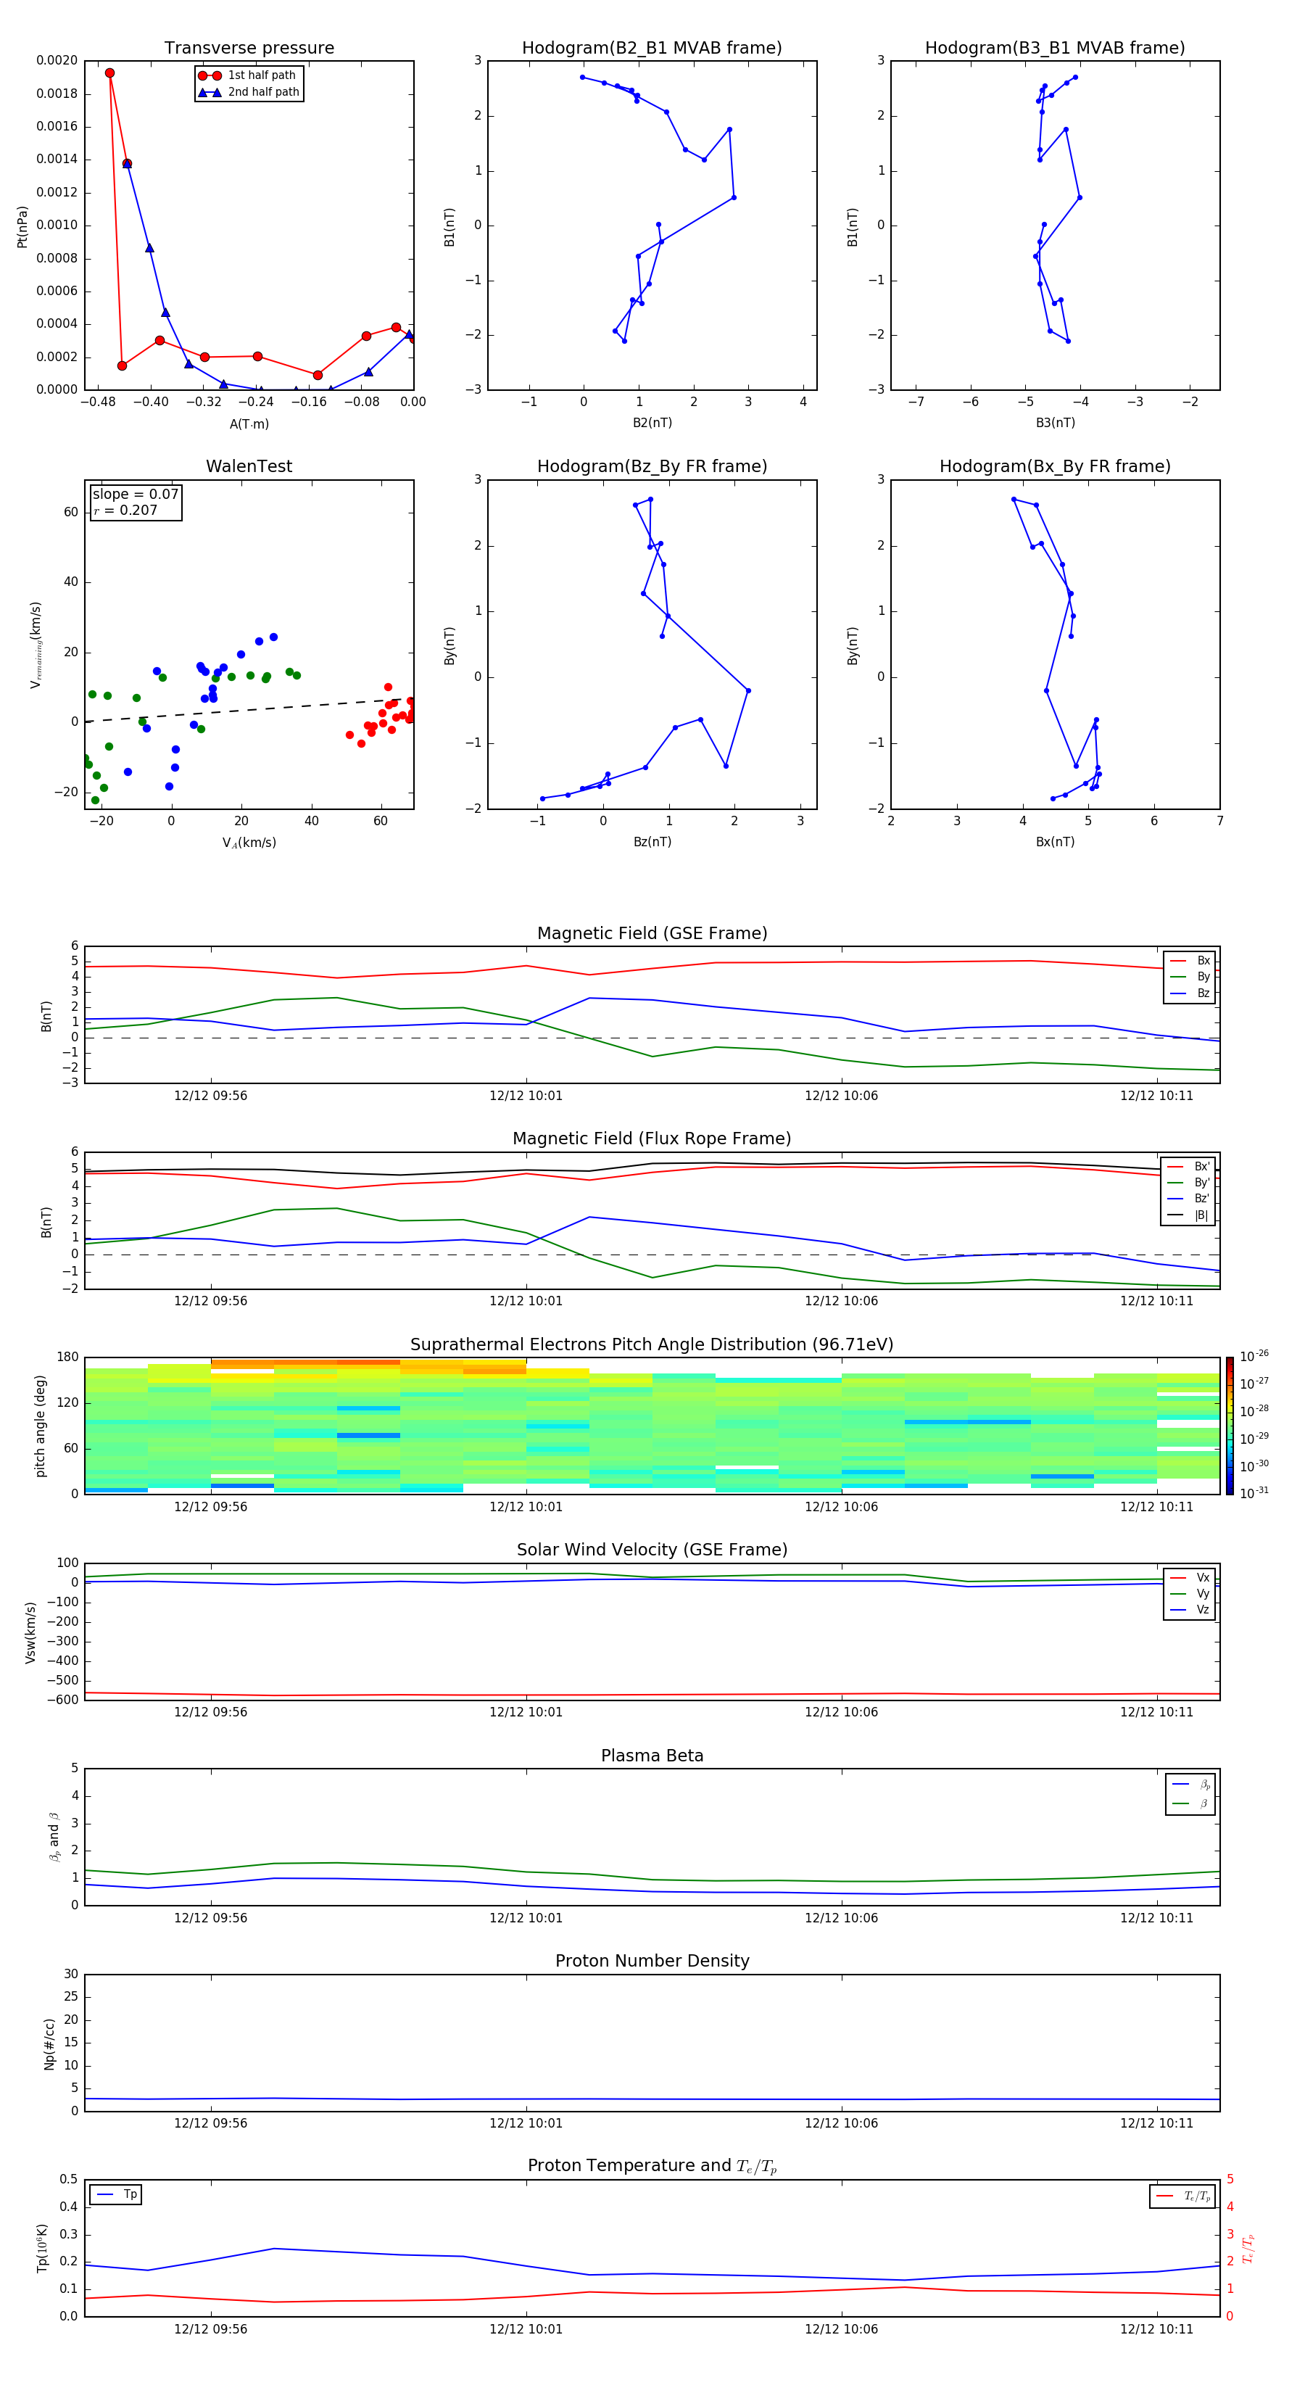Click the 'Bx(nT)' x-axis label
Image resolution: width=1305 pixels, height=2393 pixels.
[x=1055, y=842]
